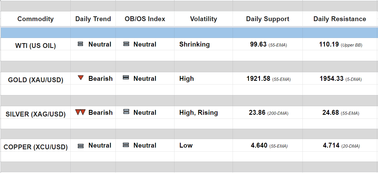Click the Daily Support header cell

click(267, 19)
